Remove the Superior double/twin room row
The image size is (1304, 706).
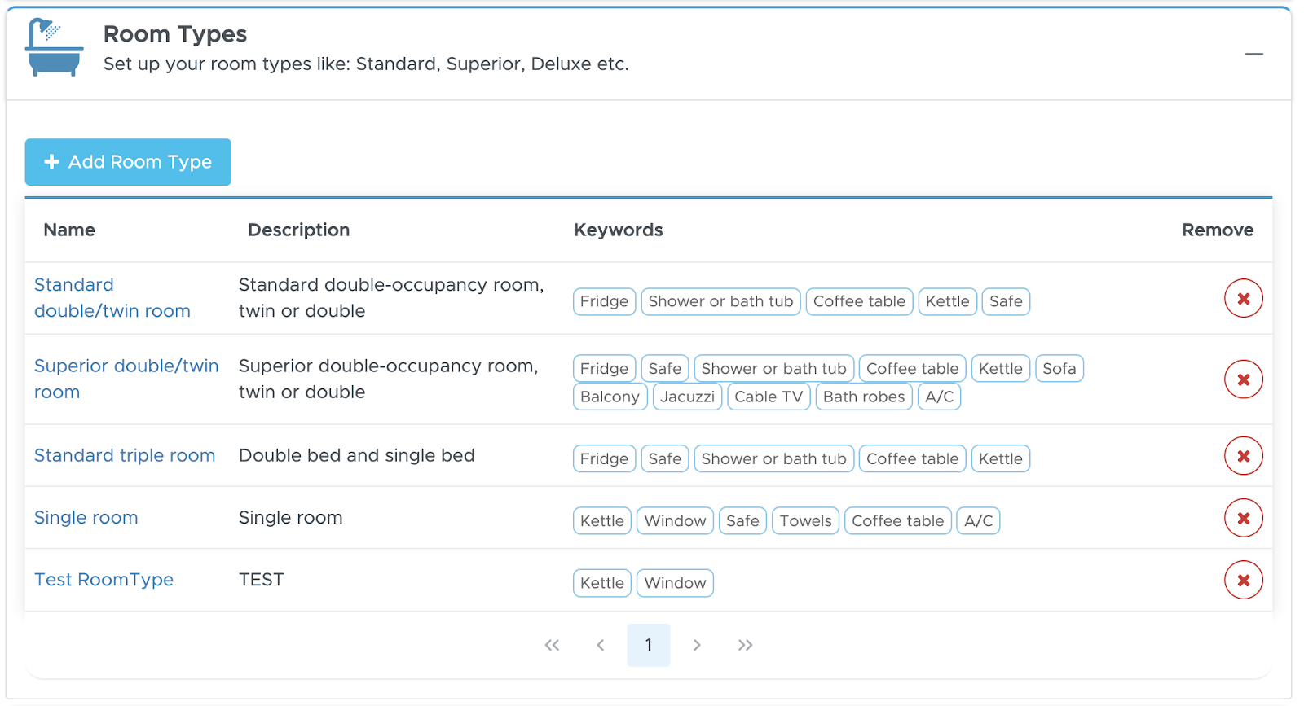point(1243,379)
